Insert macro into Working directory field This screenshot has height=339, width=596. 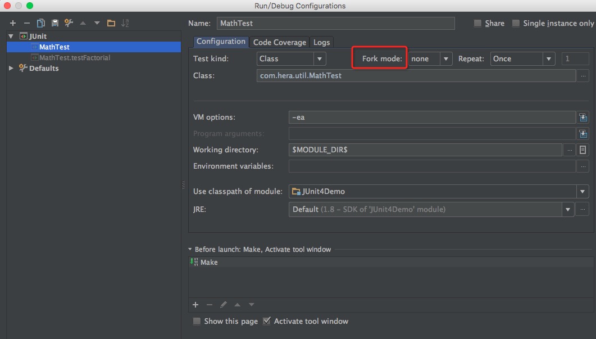coord(583,150)
